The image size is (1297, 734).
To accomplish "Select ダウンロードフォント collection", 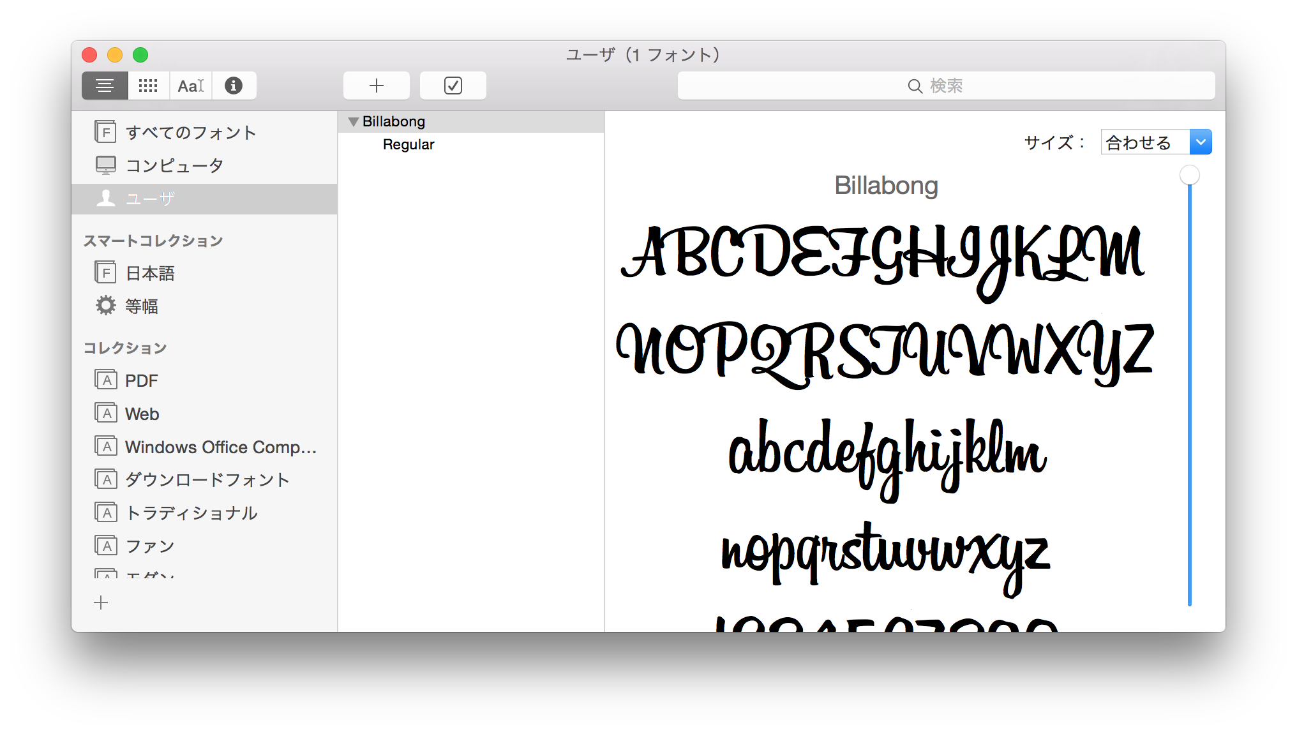I will tap(207, 479).
